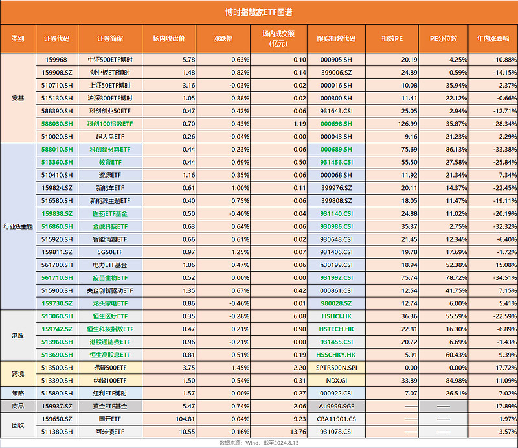The image size is (518, 448).
Task: Click the name 科创创业50ETF
Action: pos(110,111)
